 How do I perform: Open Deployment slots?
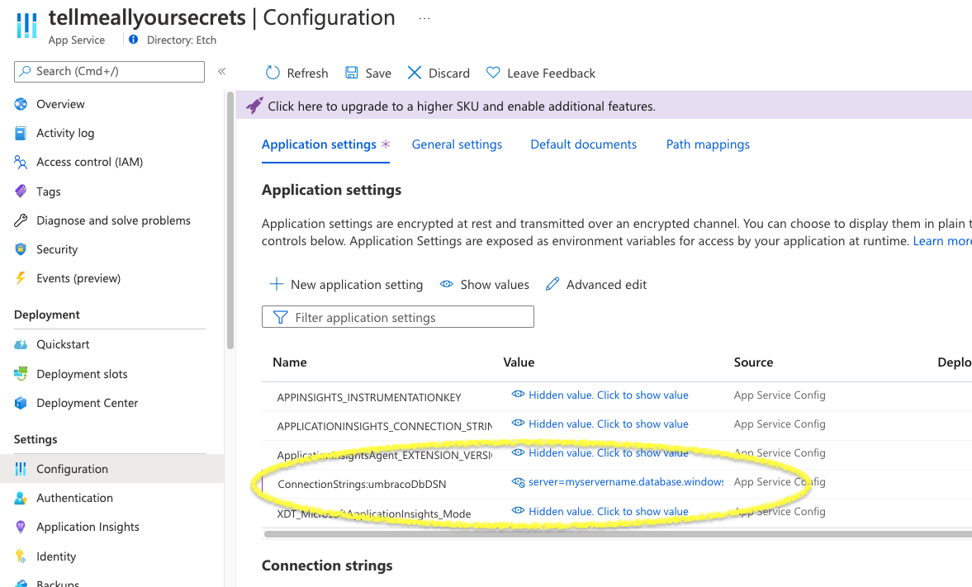coord(82,374)
